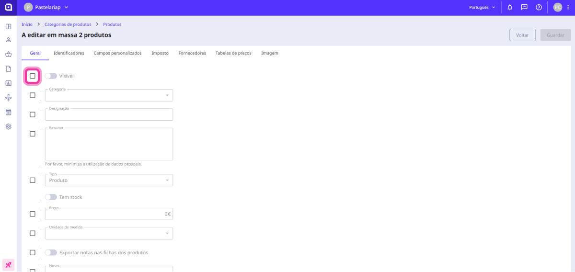Toggle the Tem stock switch
The height and width of the screenshot is (272, 575).
51,197
